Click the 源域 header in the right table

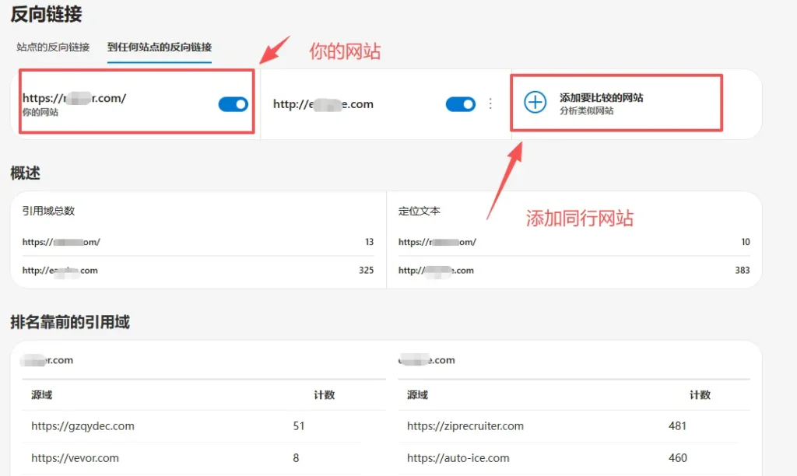(417, 394)
